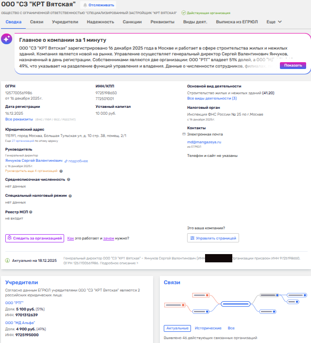Click the help icon beside Среднесписочная численность

point(68,179)
